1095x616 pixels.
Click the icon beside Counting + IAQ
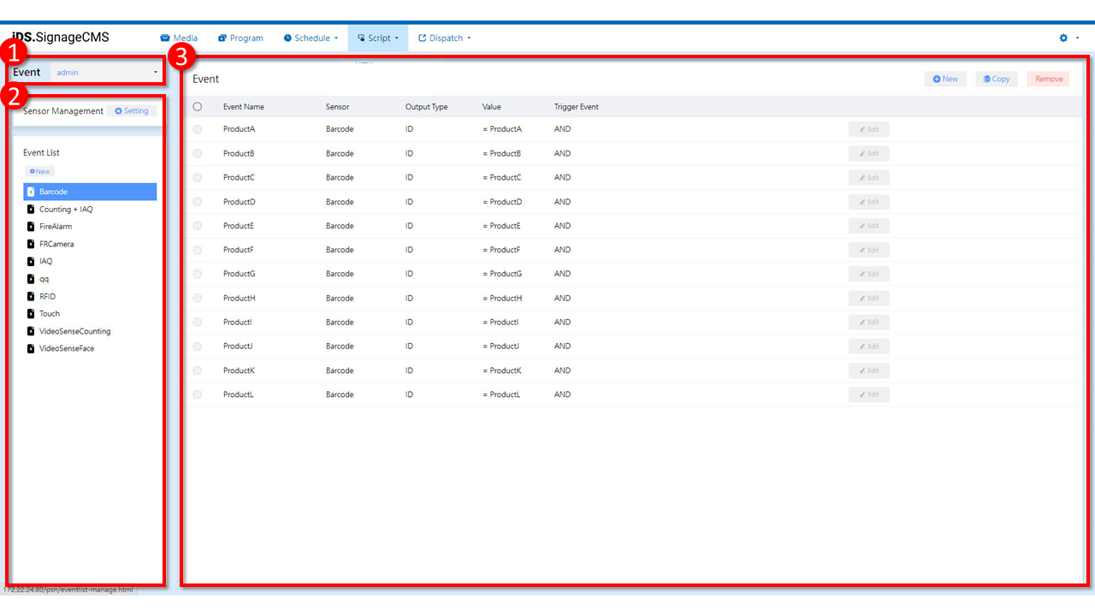pos(31,210)
